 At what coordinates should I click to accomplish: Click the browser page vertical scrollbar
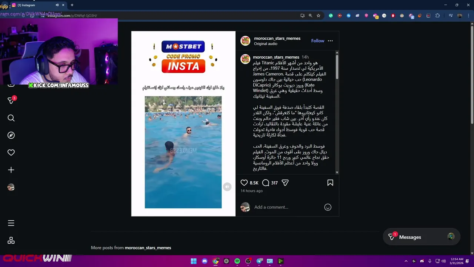(472, 74)
